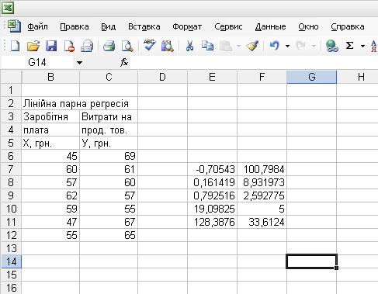The width and height of the screenshot is (378, 294).
Task: Save the workbook with the floppy disk icon
Action: click(51, 46)
